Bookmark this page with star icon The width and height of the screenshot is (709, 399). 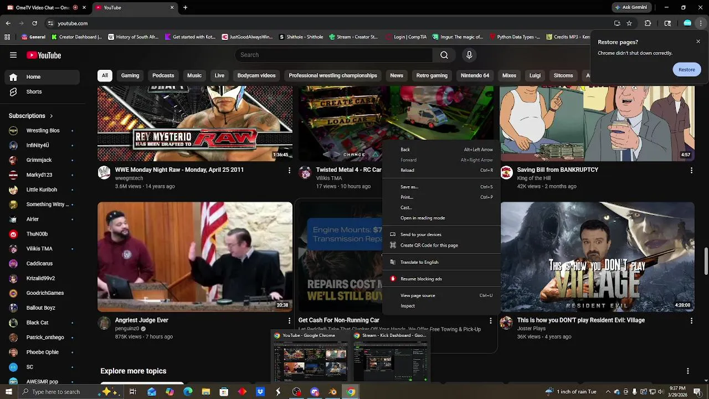pyautogui.click(x=629, y=23)
